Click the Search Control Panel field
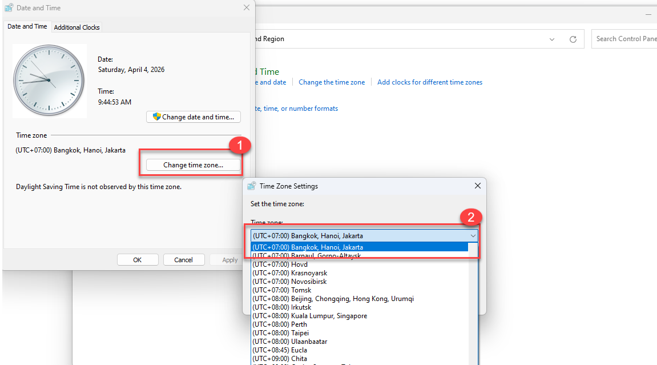Screen dimensions: 657x365 (625, 39)
